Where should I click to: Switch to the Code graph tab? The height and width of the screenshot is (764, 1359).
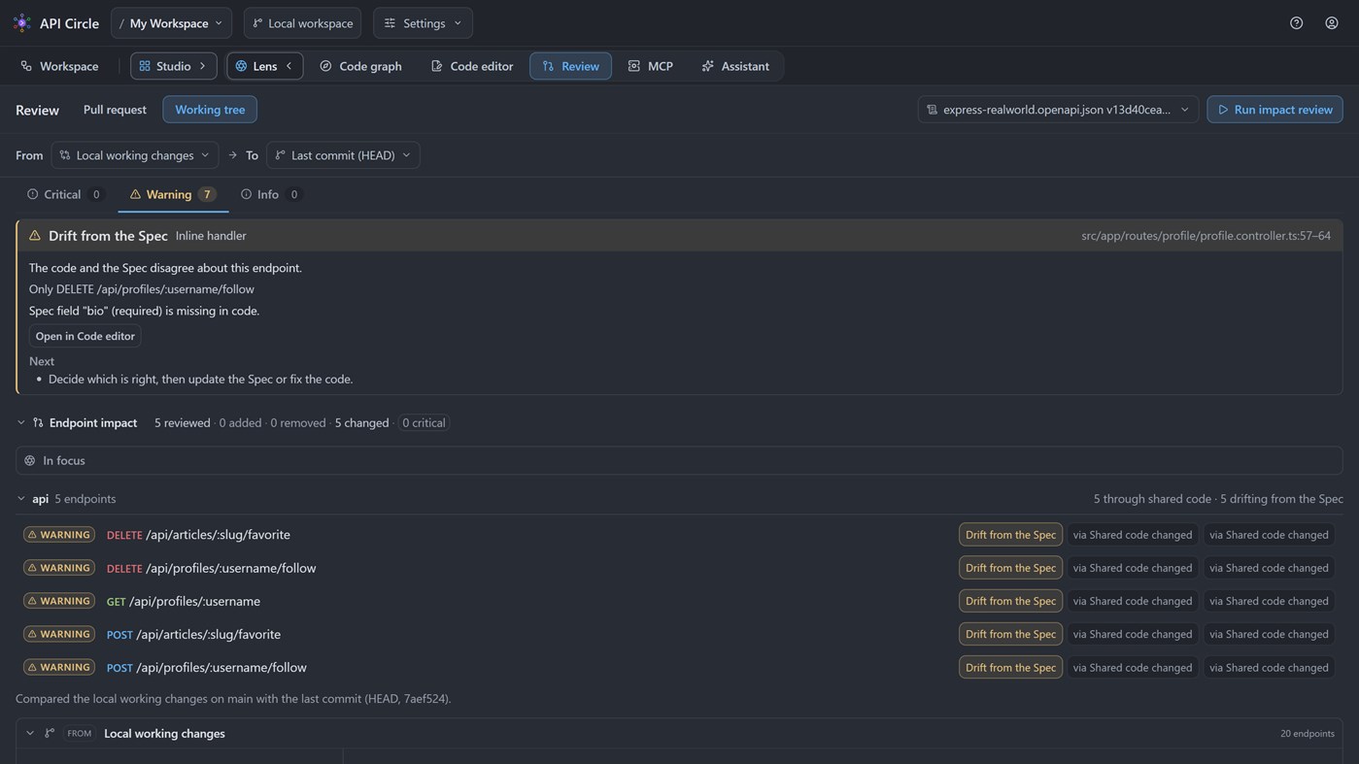point(360,66)
